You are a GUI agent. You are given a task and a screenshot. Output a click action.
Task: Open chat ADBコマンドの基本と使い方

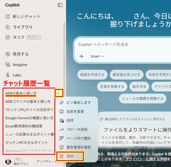[x=28, y=102]
